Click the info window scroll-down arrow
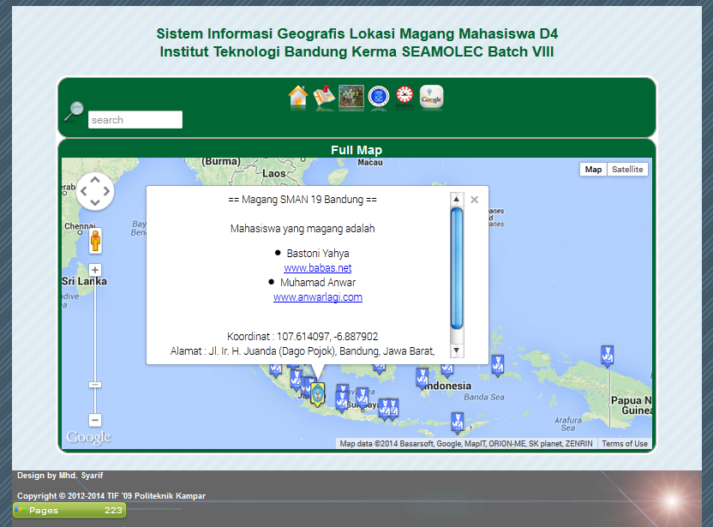Image resolution: width=713 pixels, height=527 pixels. [457, 350]
